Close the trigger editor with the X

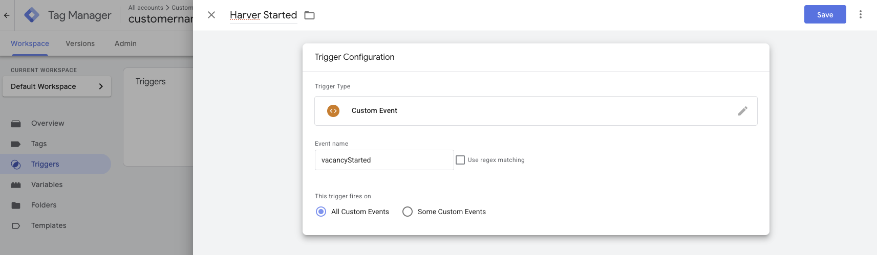pyautogui.click(x=211, y=15)
